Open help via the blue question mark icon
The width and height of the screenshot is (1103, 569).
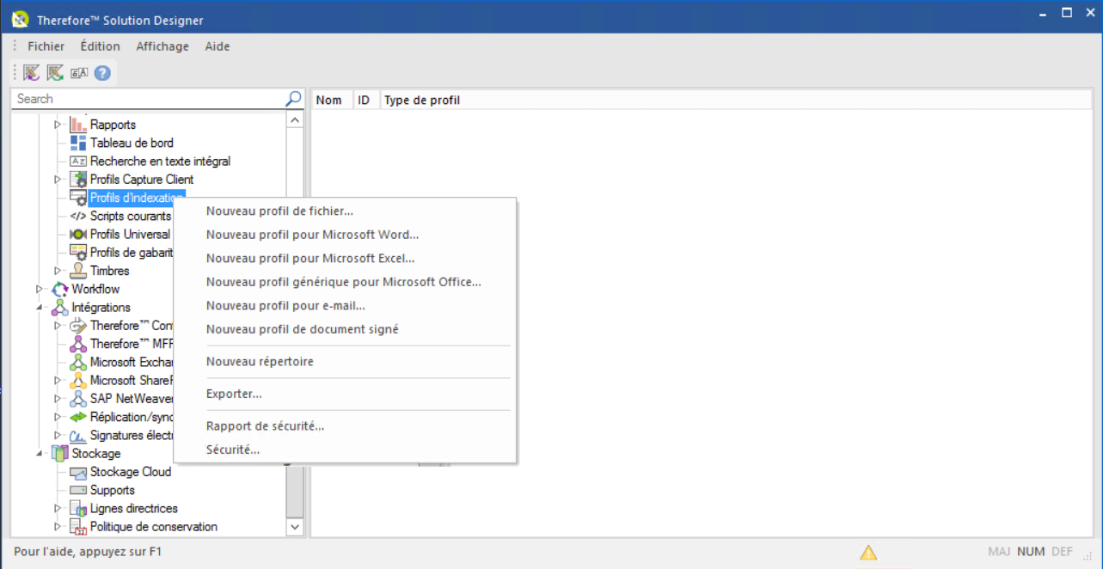(x=102, y=73)
